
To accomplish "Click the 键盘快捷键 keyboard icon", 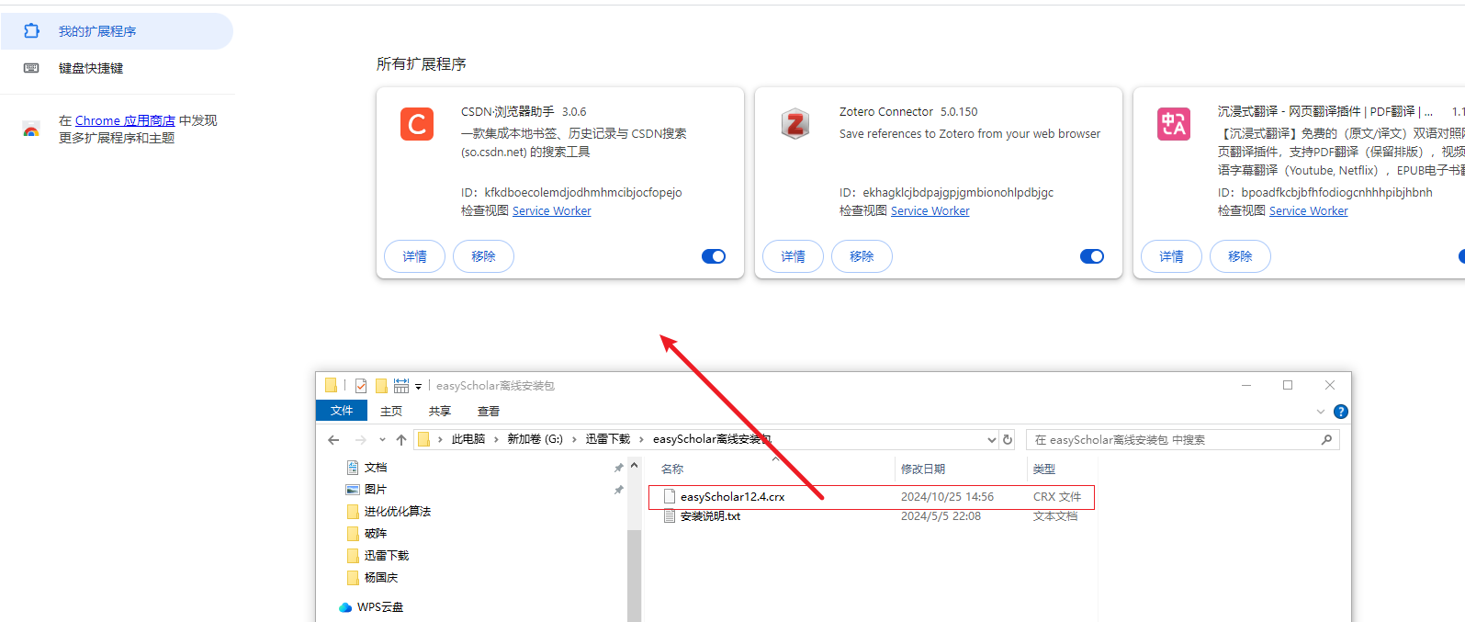I will (x=31, y=68).
